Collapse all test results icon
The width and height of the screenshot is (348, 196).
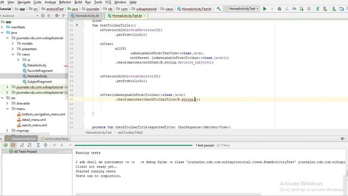pyautogui.click(x=46, y=145)
